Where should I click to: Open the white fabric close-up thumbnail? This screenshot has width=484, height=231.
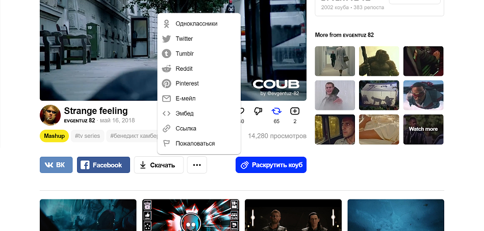click(379, 129)
